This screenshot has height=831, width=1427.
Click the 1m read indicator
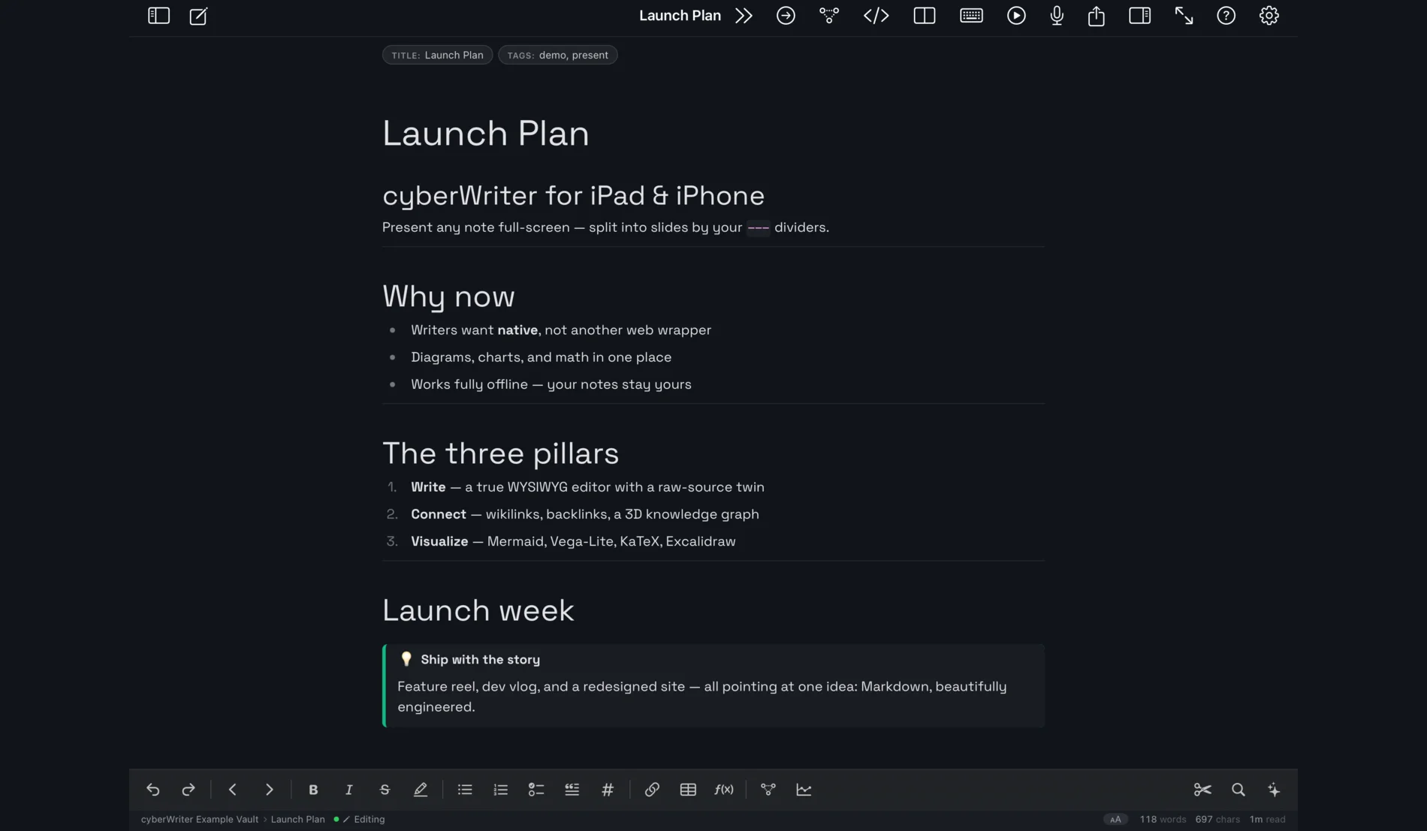pyautogui.click(x=1267, y=820)
